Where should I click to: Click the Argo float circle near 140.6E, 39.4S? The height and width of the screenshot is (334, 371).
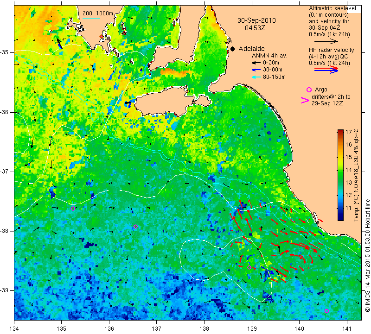point(326,311)
